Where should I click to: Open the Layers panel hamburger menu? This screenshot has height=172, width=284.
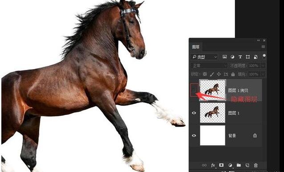[263, 47]
